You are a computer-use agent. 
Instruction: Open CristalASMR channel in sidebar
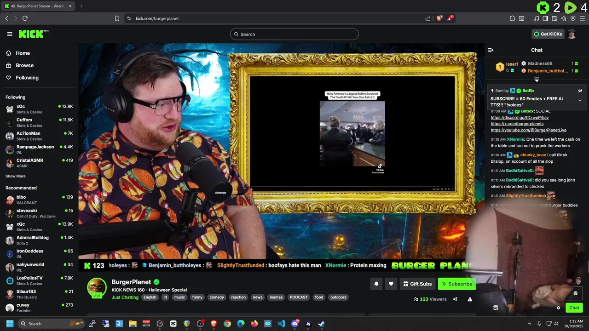tap(39, 163)
